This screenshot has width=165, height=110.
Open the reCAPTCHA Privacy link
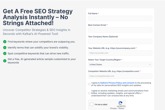(113, 108)
